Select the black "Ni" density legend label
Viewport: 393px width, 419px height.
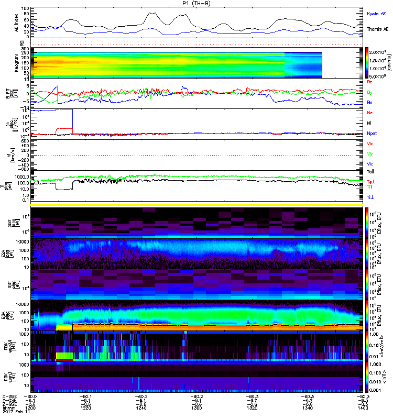(369, 123)
